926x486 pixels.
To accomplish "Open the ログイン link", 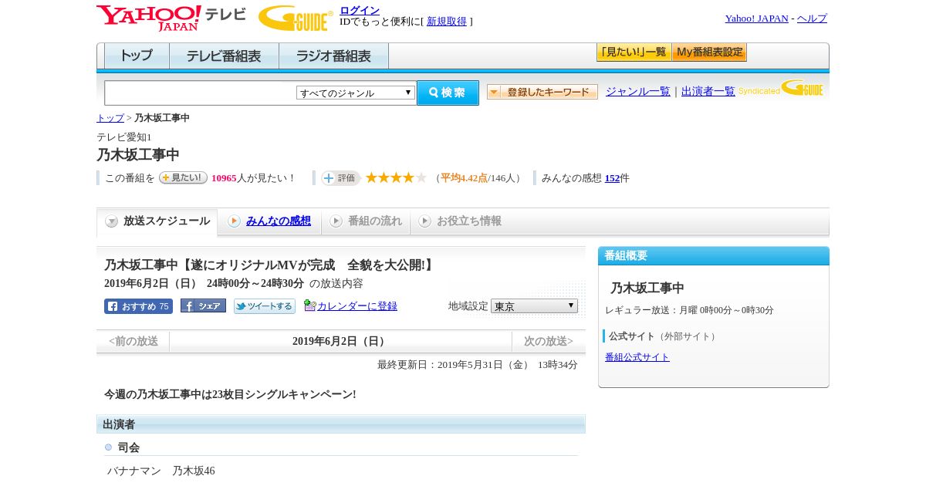I will [360, 10].
